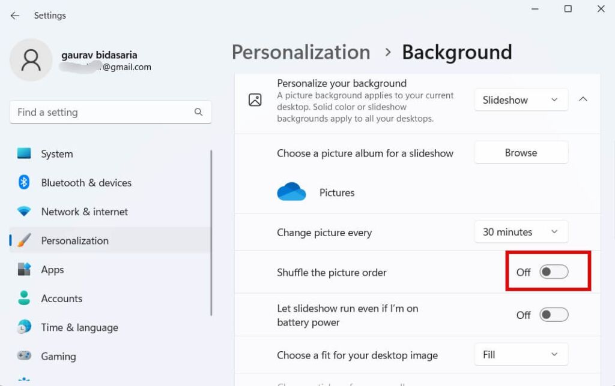This screenshot has height=386, width=615.
Task: Click the Find a setting search field
Action: 111,112
